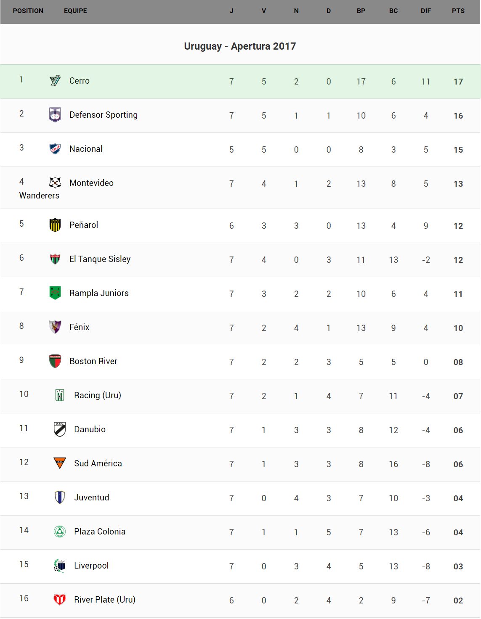Click the DIF column header
The width and height of the screenshot is (481, 619).
[426, 11]
